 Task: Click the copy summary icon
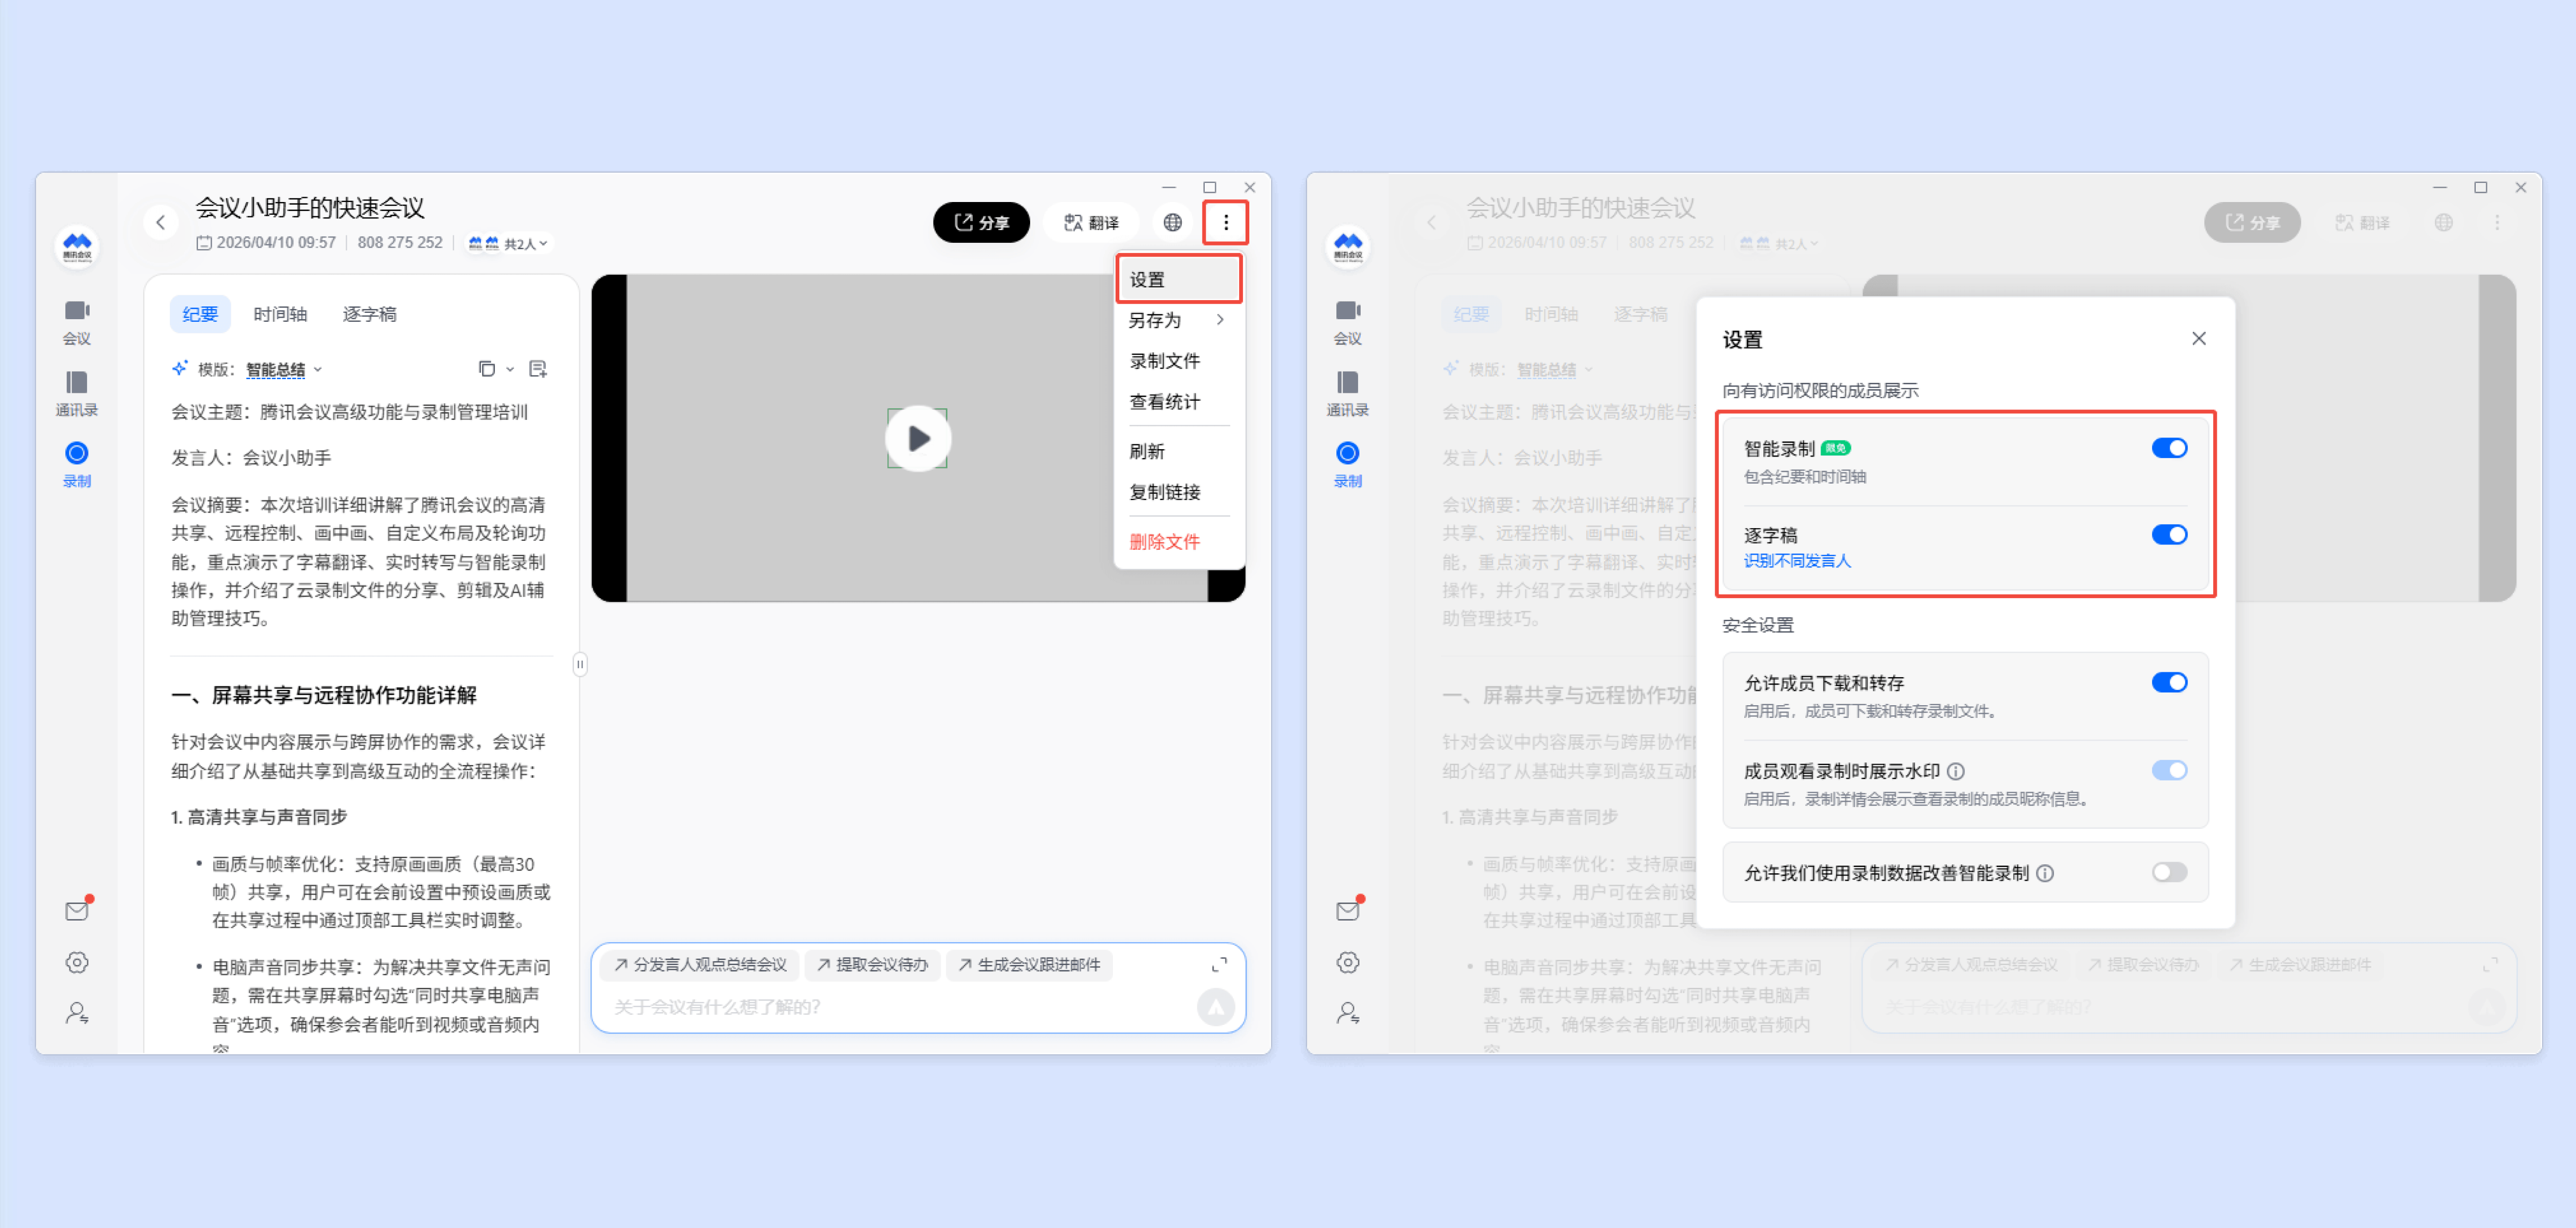pyautogui.click(x=486, y=369)
